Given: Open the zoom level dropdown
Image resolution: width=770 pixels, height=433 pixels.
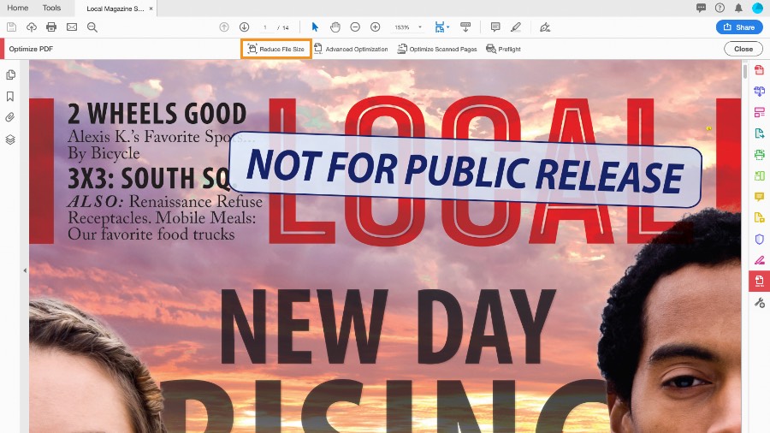Looking at the screenshot, I should point(420,27).
